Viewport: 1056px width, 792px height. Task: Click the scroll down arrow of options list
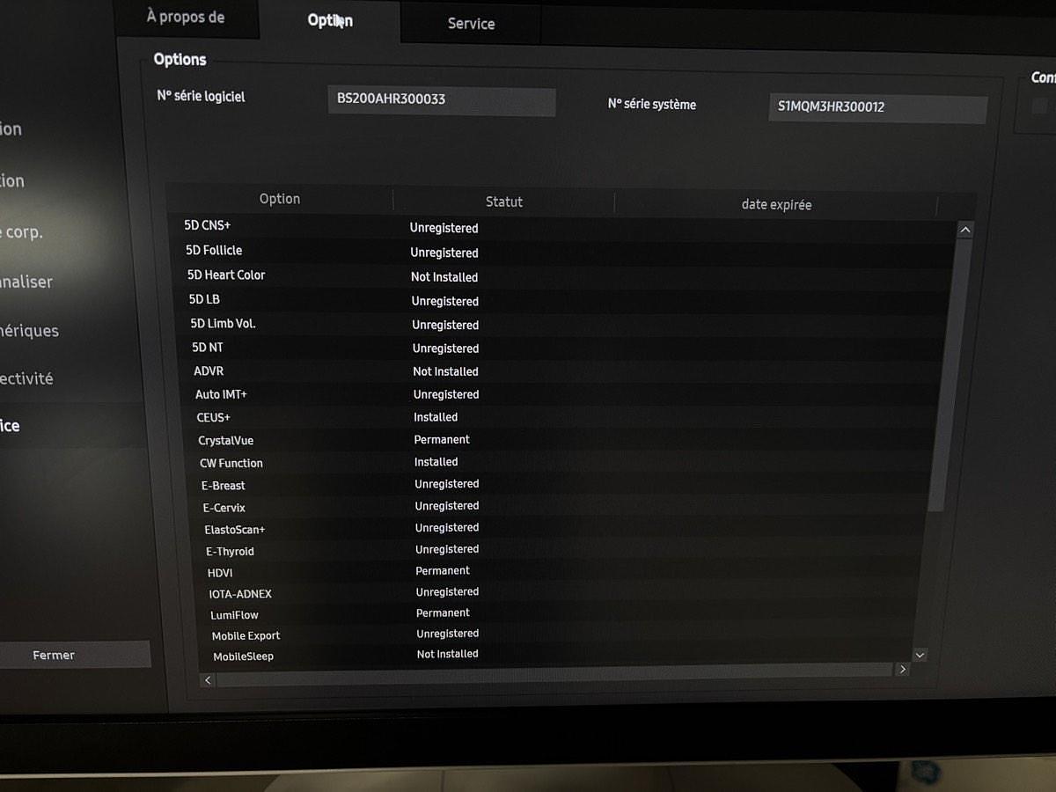[x=920, y=655]
